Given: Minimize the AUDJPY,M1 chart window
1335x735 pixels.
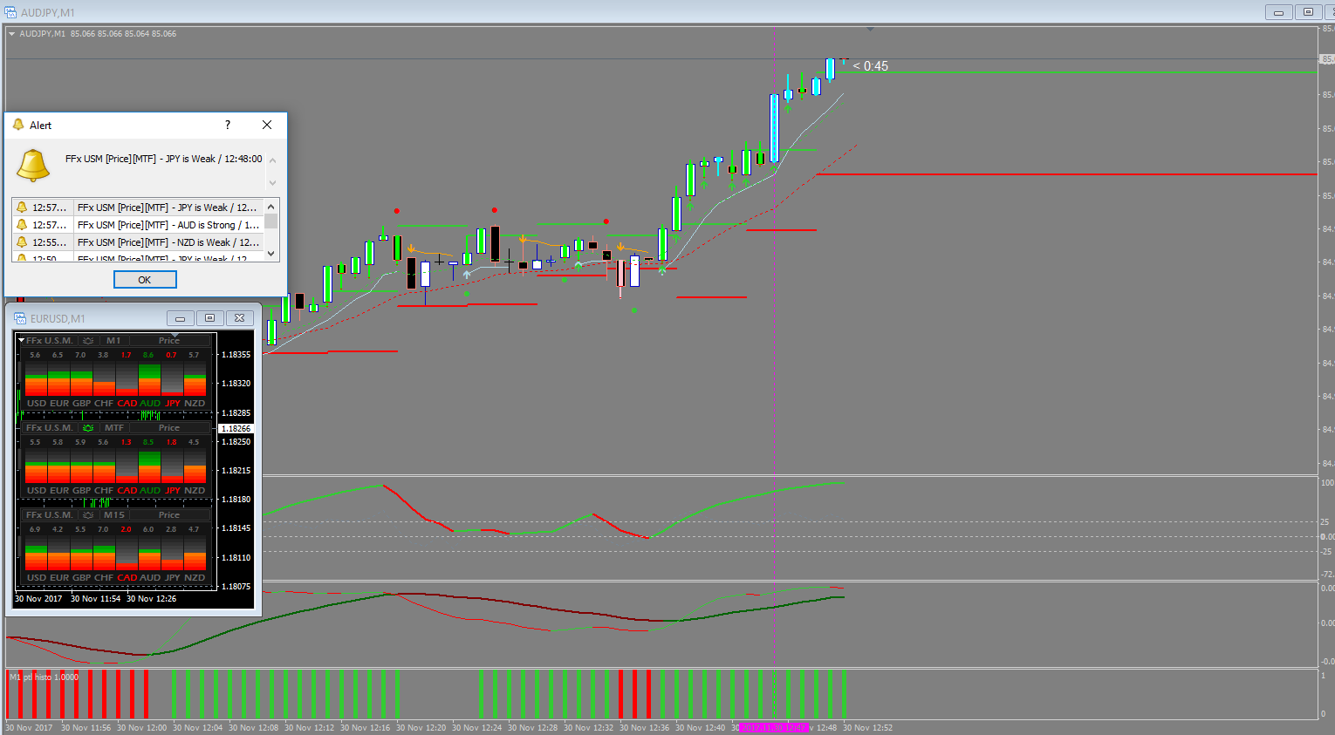Looking at the screenshot, I should pyautogui.click(x=1278, y=12).
